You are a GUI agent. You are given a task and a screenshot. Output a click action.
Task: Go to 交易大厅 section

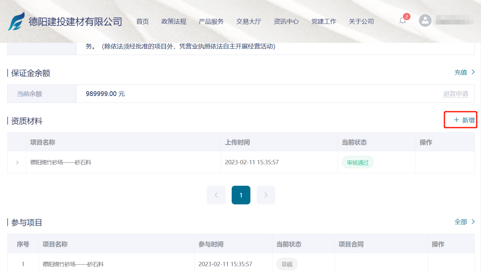pyautogui.click(x=249, y=21)
